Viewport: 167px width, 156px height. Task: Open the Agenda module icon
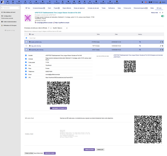[74, 1]
